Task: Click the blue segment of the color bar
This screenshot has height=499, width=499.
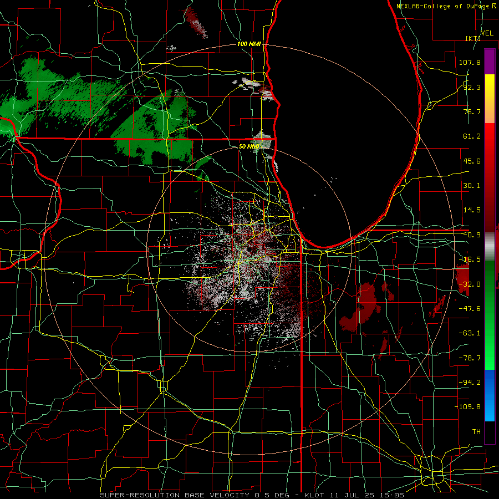Action: [x=490, y=395]
